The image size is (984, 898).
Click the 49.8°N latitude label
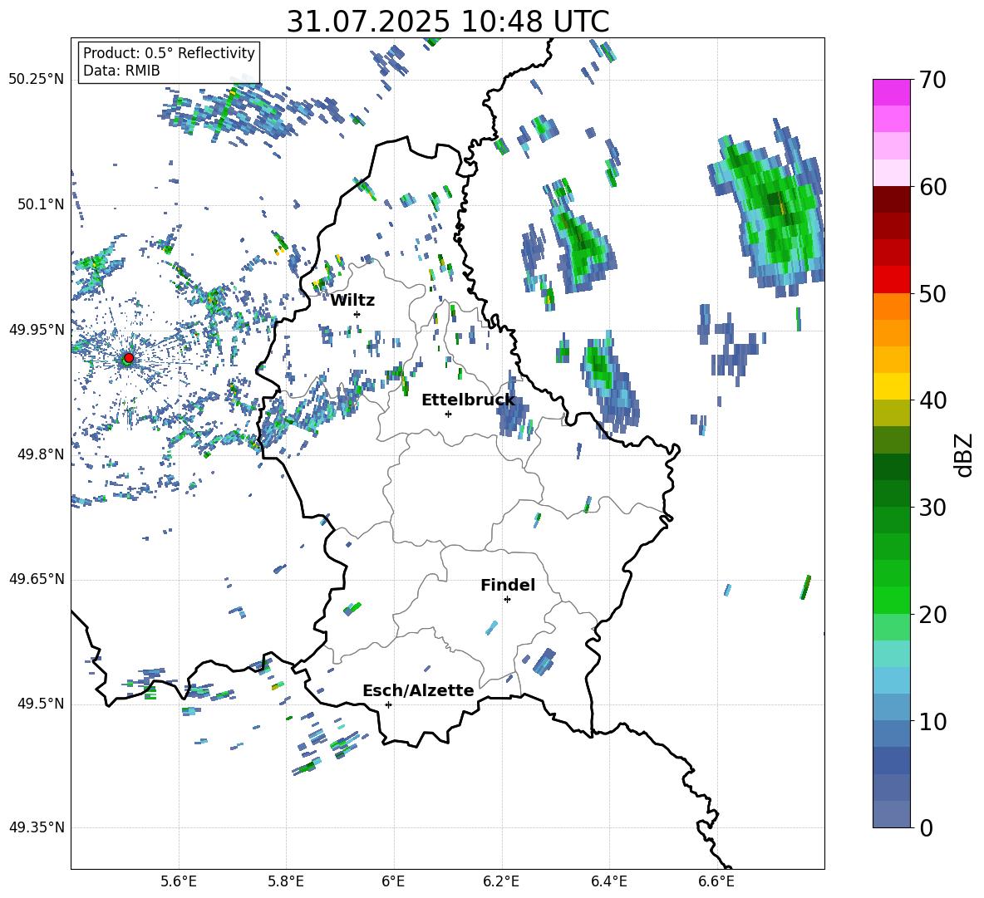[41, 454]
